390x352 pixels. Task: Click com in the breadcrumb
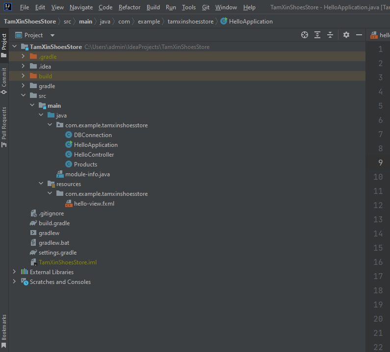click(124, 22)
